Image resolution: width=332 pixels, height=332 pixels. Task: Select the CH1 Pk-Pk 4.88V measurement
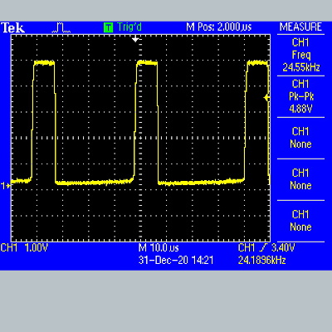point(300,96)
